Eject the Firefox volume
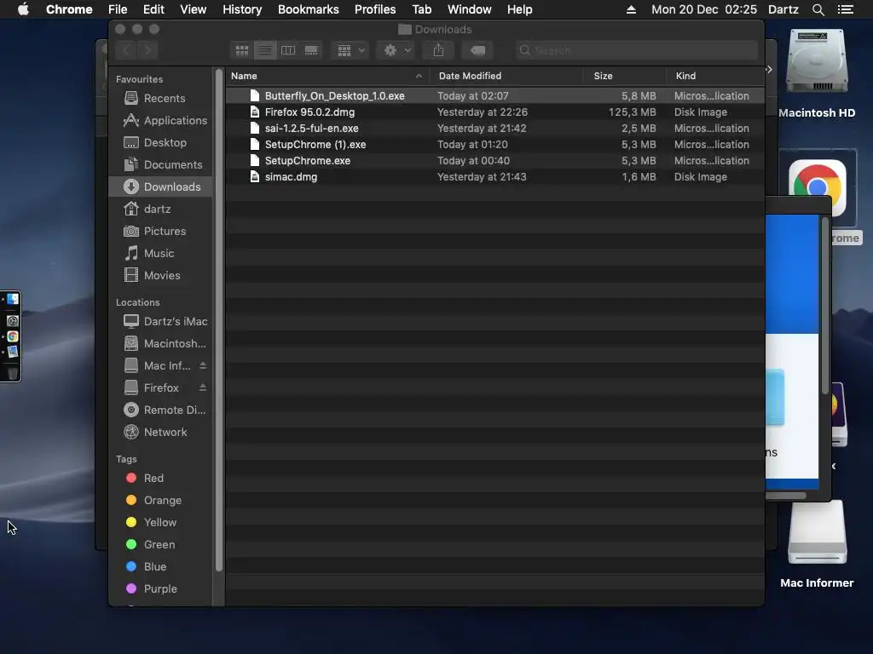 (x=203, y=387)
